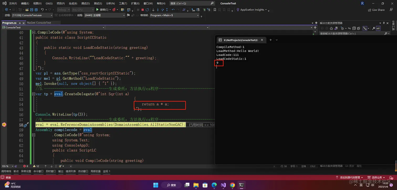The width and height of the screenshot is (397, 190).
Task: Click the Live Share button
Action: pyautogui.click(x=376, y=10)
